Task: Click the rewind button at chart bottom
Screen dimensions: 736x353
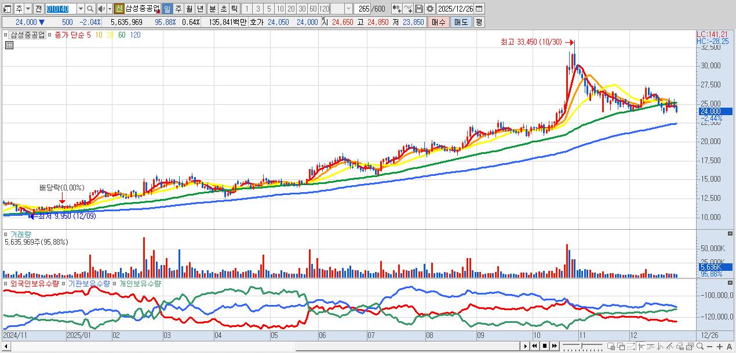Action: pyautogui.click(x=534, y=346)
